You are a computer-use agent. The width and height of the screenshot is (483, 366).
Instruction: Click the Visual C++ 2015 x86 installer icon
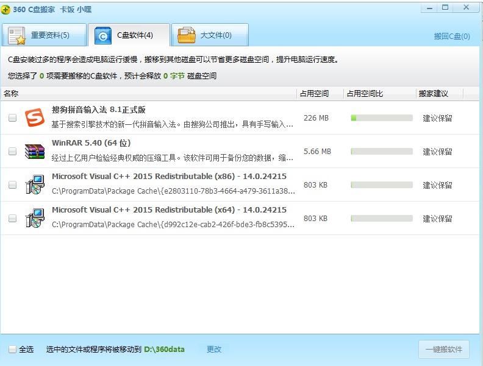[x=35, y=185]
